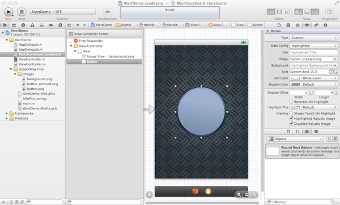This screenshot has width=340, height=205.
Task: Show the Attributes inspector icon
Action: (307, 25)
